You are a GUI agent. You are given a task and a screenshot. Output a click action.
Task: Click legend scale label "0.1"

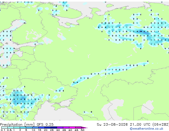[x=3, y=130]
